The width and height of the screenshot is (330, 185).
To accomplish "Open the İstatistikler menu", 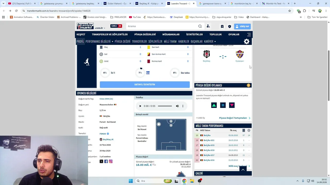I will coord(194,34).
